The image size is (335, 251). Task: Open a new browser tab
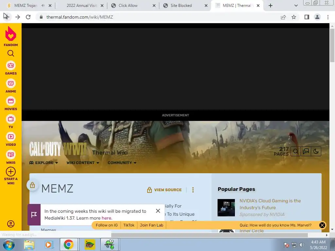[271, 6]
